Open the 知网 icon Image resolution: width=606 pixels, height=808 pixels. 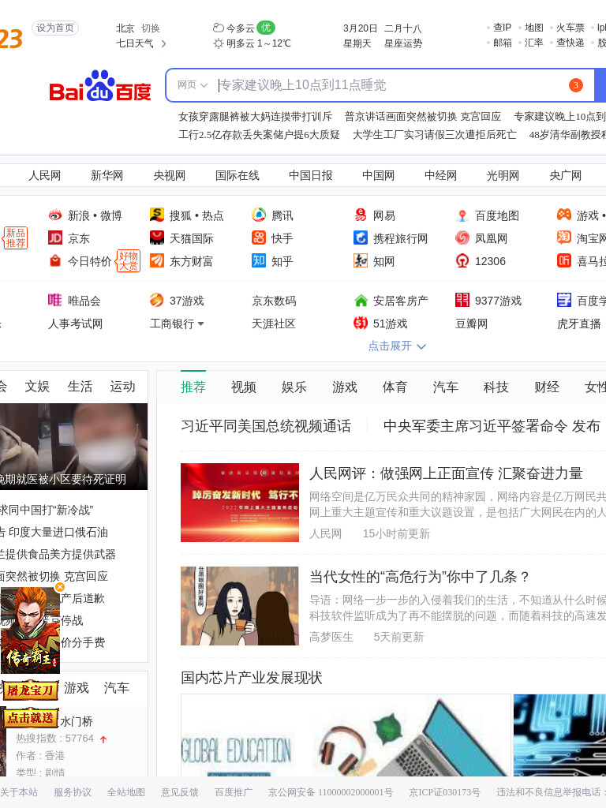click(361, 260)
